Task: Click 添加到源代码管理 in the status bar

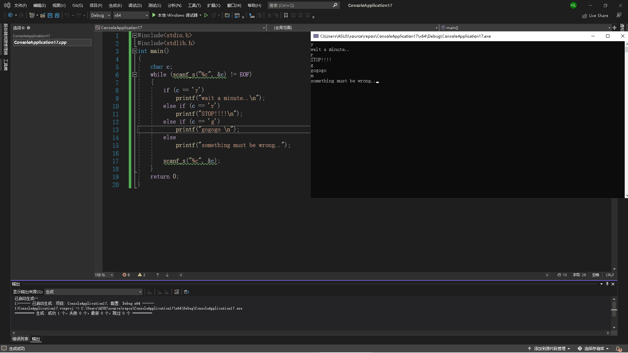Action: click(x=549, y=348)
